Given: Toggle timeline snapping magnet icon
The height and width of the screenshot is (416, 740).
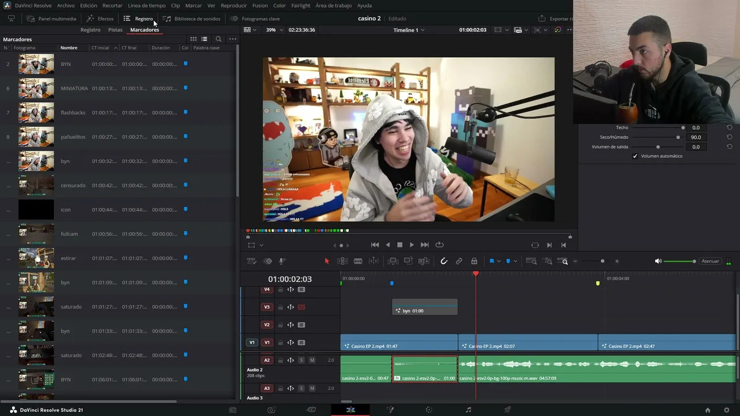Looking at the screenshot, I should click(x=444, y=261).
